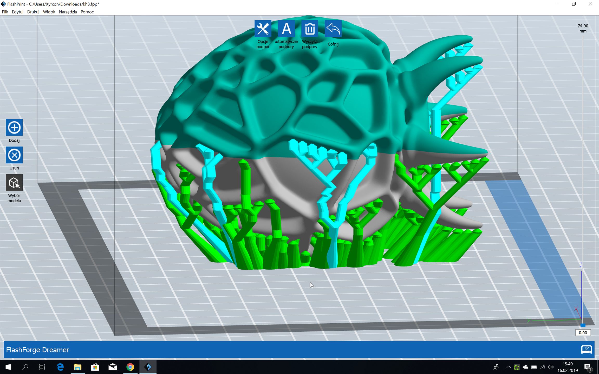The width and height of the screenshot is (599, 374).
Task: Remove the model via the Usuń icon
Action: pos(14,155)
